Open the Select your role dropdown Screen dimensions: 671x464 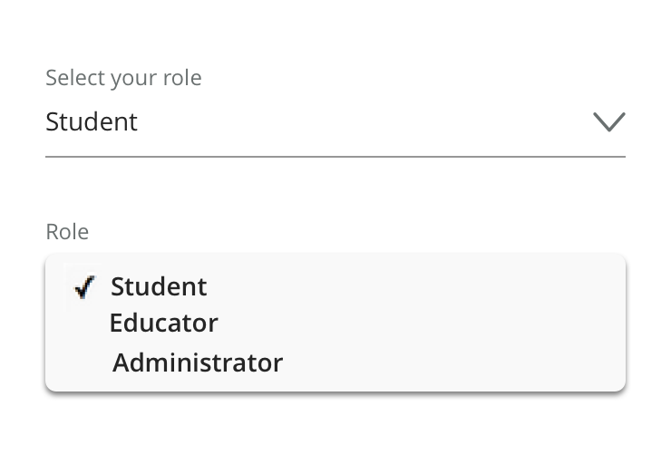point(335,121)
